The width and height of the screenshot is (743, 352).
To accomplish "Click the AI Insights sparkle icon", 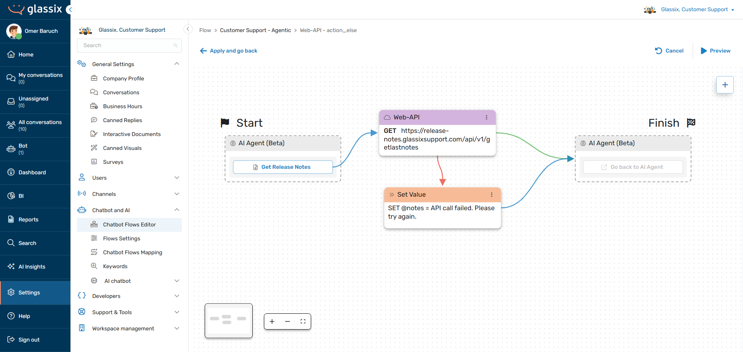I will point(11,267).
